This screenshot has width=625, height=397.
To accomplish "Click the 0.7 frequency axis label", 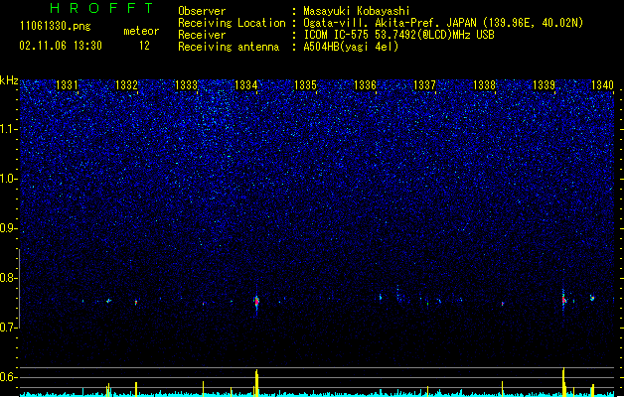I will [8, 328].
